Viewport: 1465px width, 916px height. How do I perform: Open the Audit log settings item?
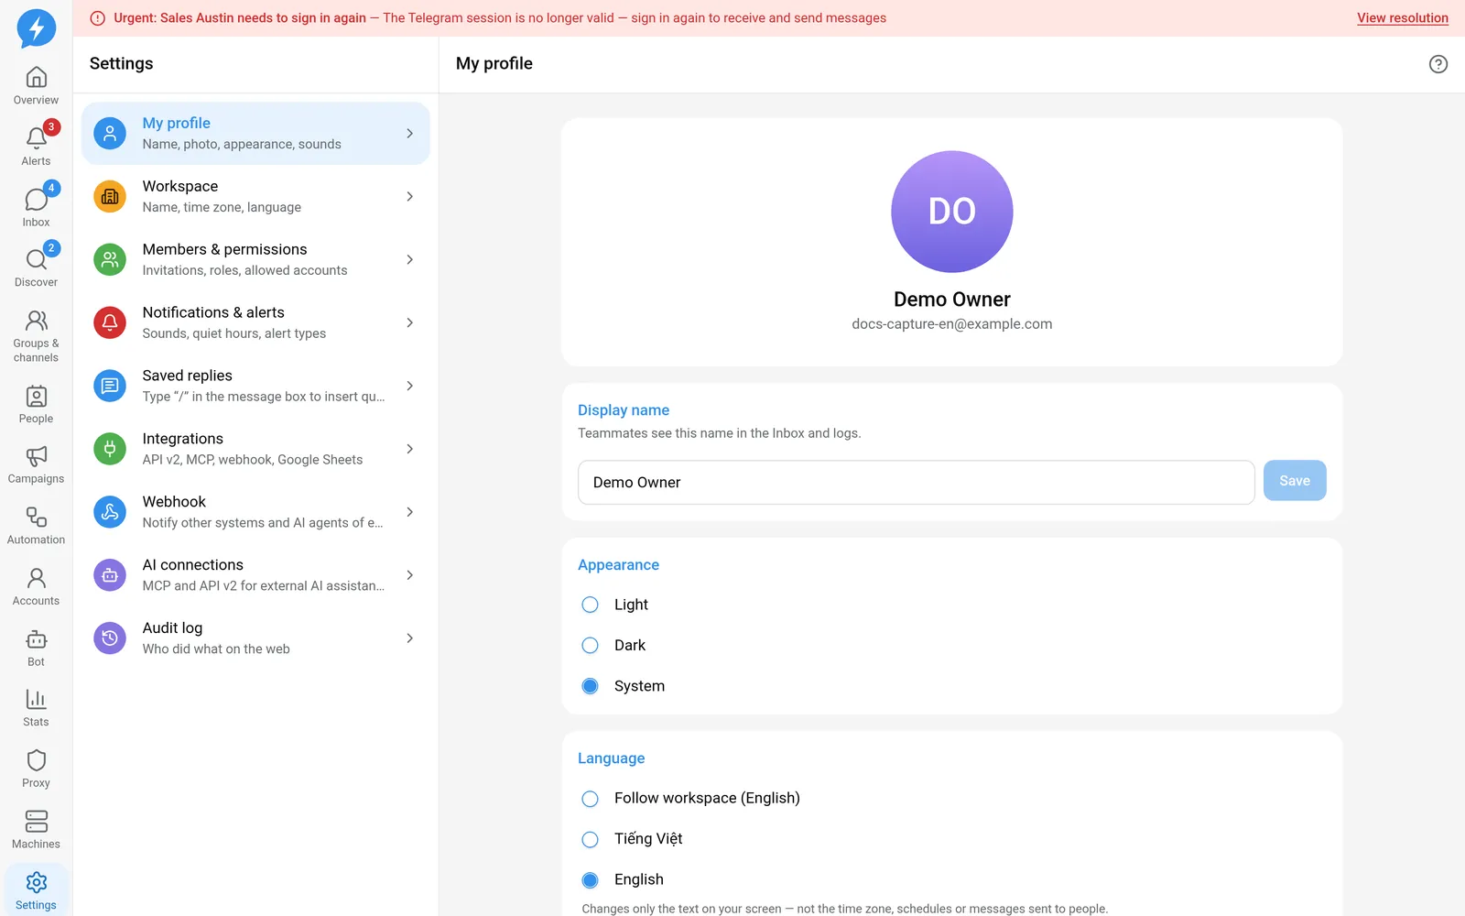[x=255, y=638]
